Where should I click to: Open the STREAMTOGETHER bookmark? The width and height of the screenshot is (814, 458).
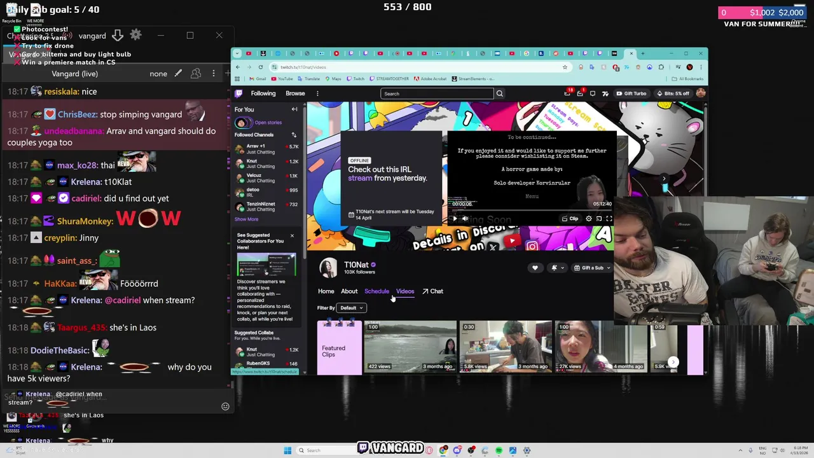390,79
